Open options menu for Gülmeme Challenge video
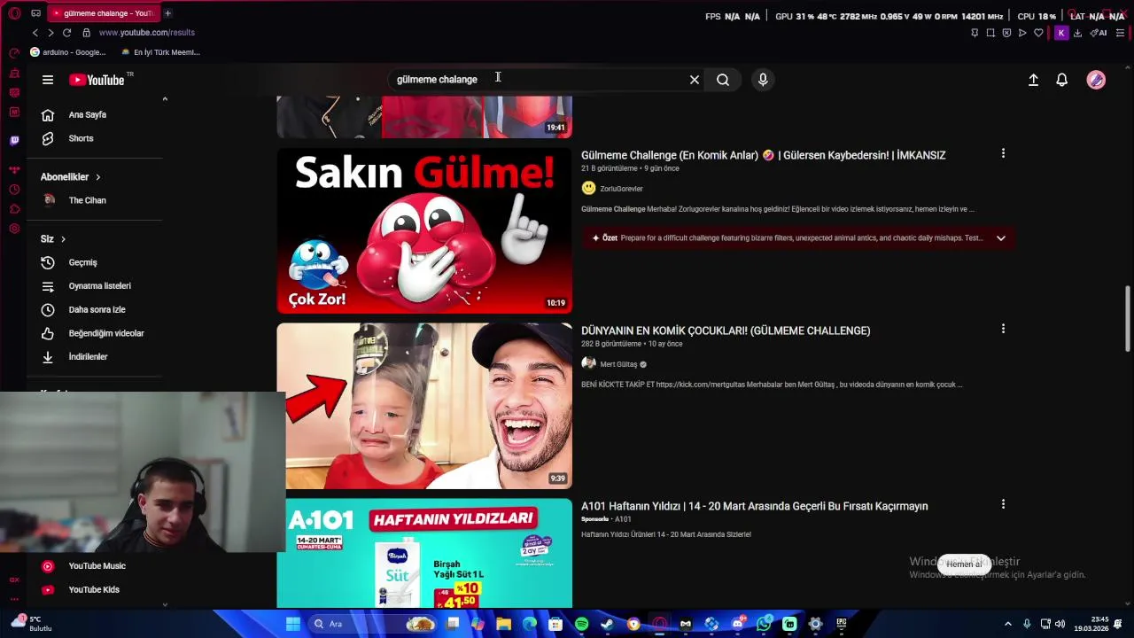The width and height of the screenshot is (1134, 638). [x=1003, y=153]
